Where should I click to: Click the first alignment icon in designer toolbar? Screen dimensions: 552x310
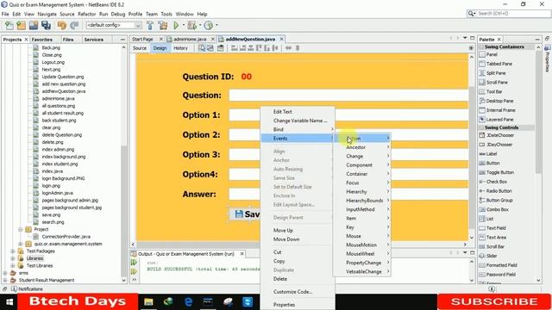[x=234, y=48]
